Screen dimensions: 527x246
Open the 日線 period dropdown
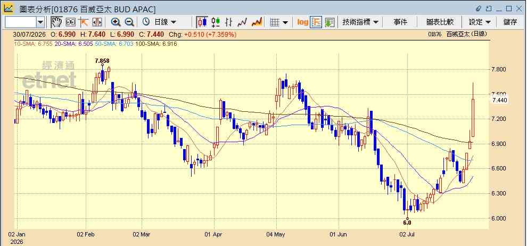[x=165, y=22]
